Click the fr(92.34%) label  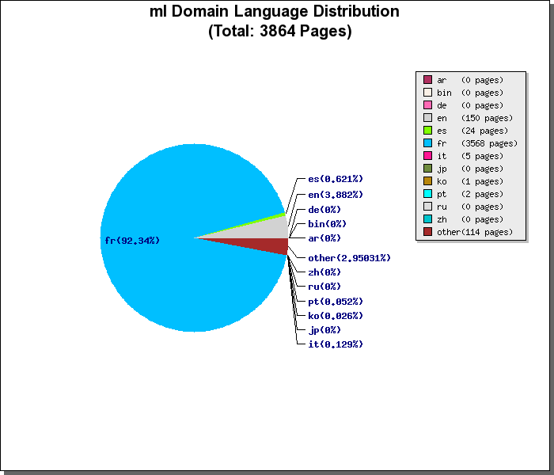click(x=132, y=241)
